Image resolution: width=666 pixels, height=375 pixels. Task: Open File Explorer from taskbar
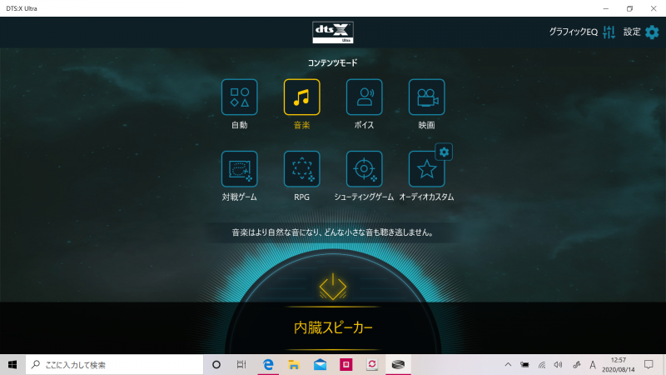pos(294,364)
